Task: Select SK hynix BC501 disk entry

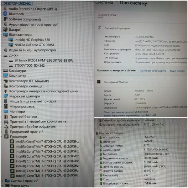Action: (x=44, y=60)
